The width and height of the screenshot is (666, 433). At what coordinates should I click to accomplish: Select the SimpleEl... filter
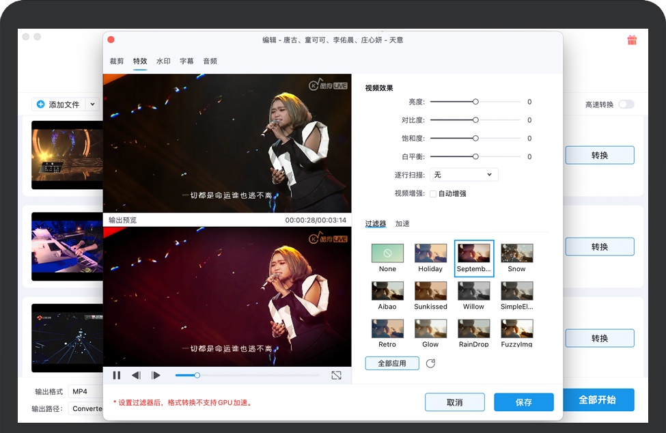(516, 296)
